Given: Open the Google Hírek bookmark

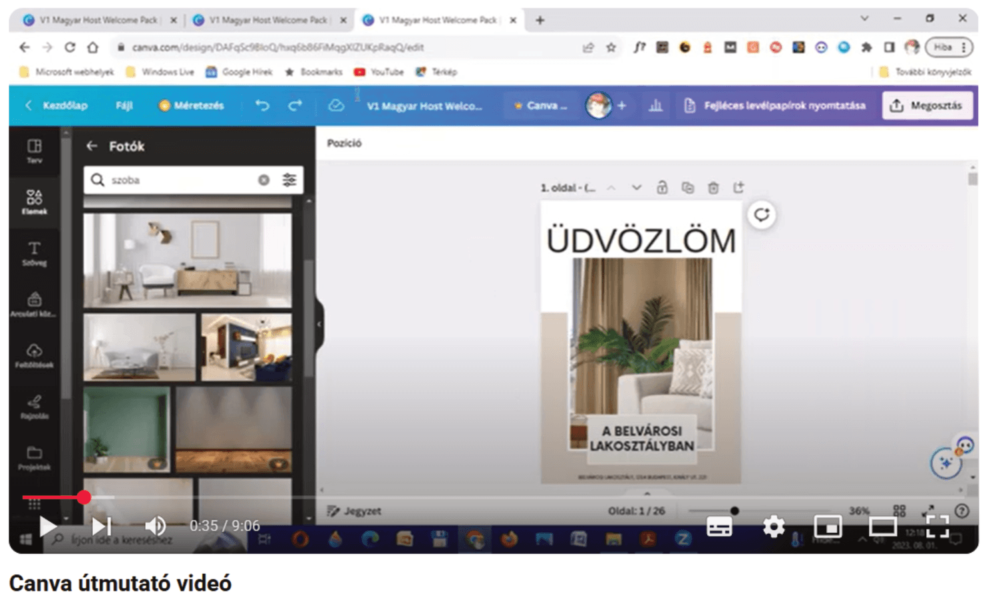Looking at the screenshot, I should (x=240, y=72).
